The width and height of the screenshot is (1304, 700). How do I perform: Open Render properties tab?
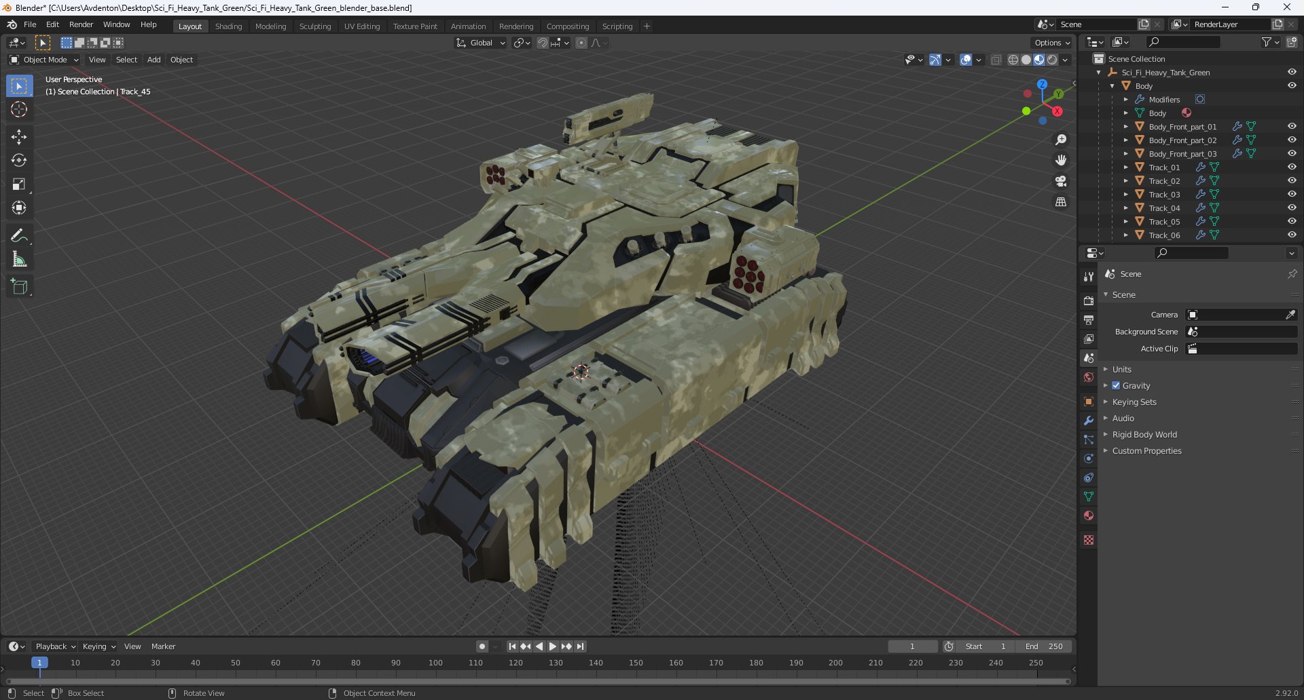tap(1089, 300)
